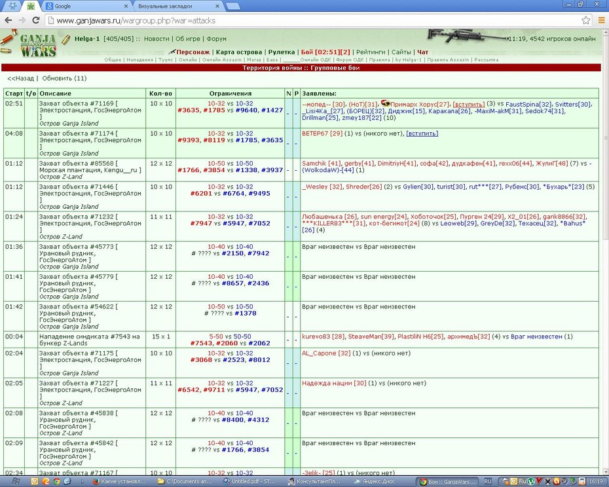Click 'Захват объекта #85568' description cell
Viewport: 609px width, 487px height.
92,170
